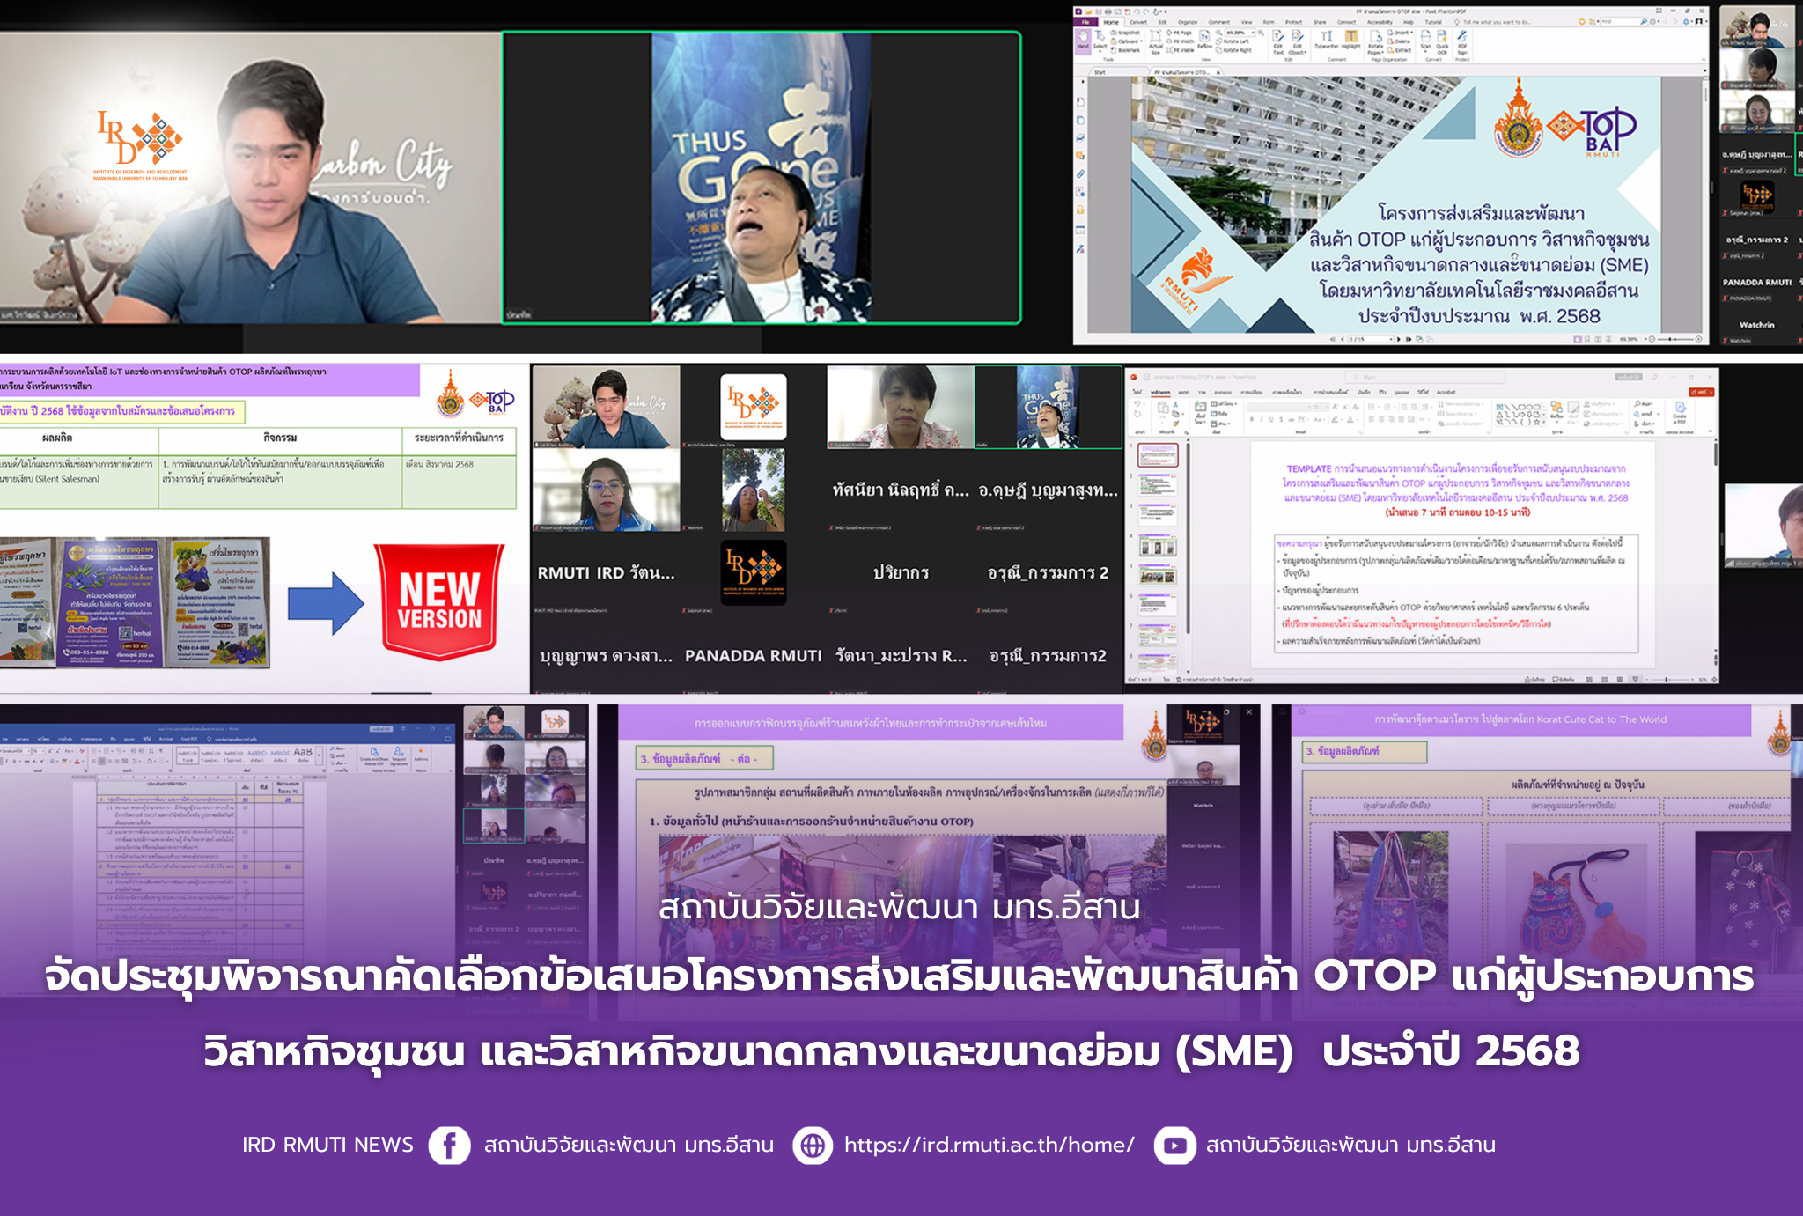The width and height of the screenshot is (1803, 1216).
Task: Select the Hand tool in Foxit PhantomPDF
Action: [x=1083, y=41]
